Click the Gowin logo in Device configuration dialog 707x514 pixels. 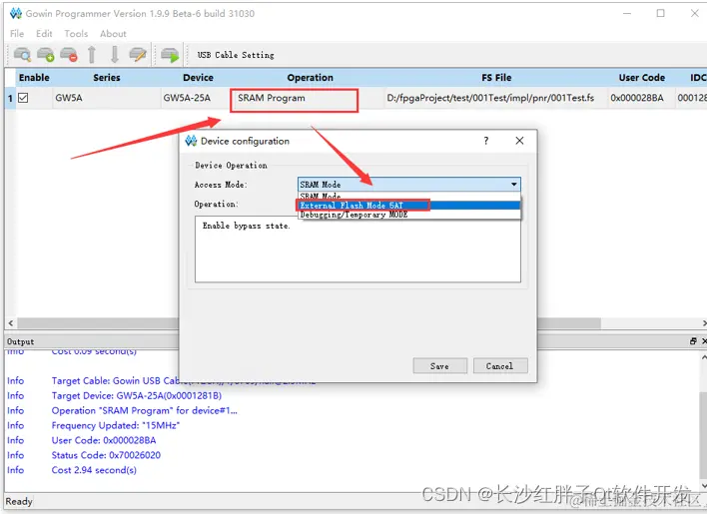click(x=191, y=141)
